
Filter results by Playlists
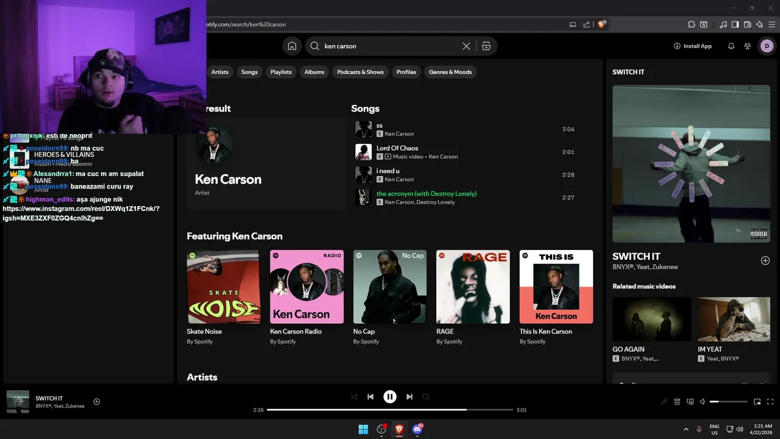point(281,72)
